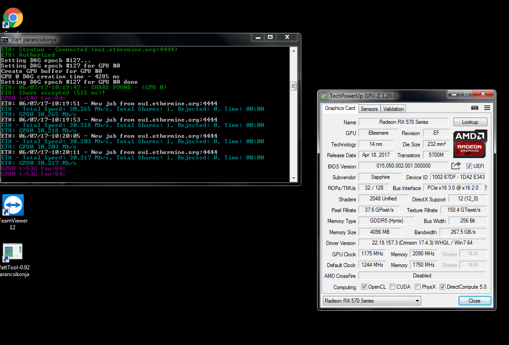Click the console line 'ETH: GPU0 30.265 Mh/s'

point(39,114)
